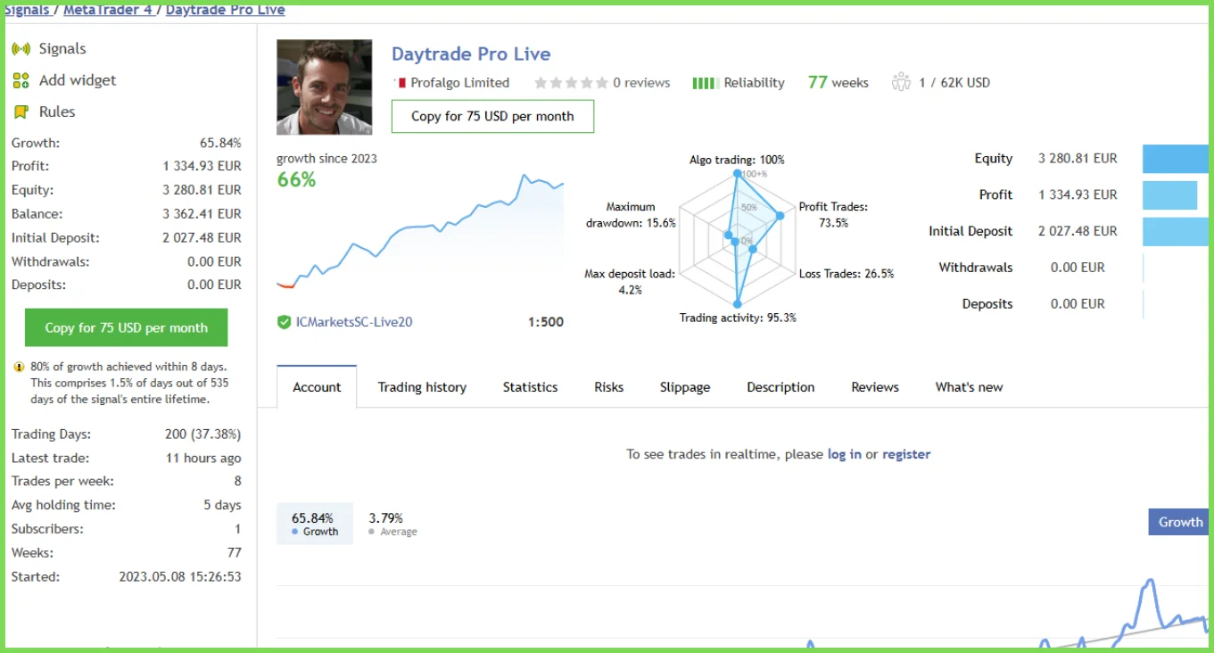Open the Daytrade Pro Live breadcrumb link
The width and height of the screenshot is (1214, 653).
[226, 10]
